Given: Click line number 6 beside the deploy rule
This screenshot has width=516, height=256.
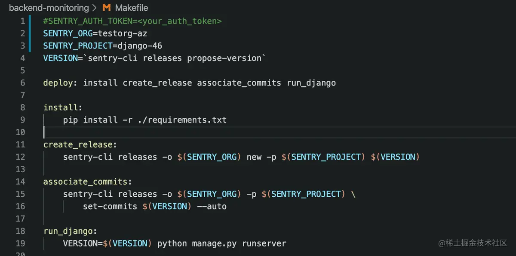Looking at the screenshot, I should (22, 82).
